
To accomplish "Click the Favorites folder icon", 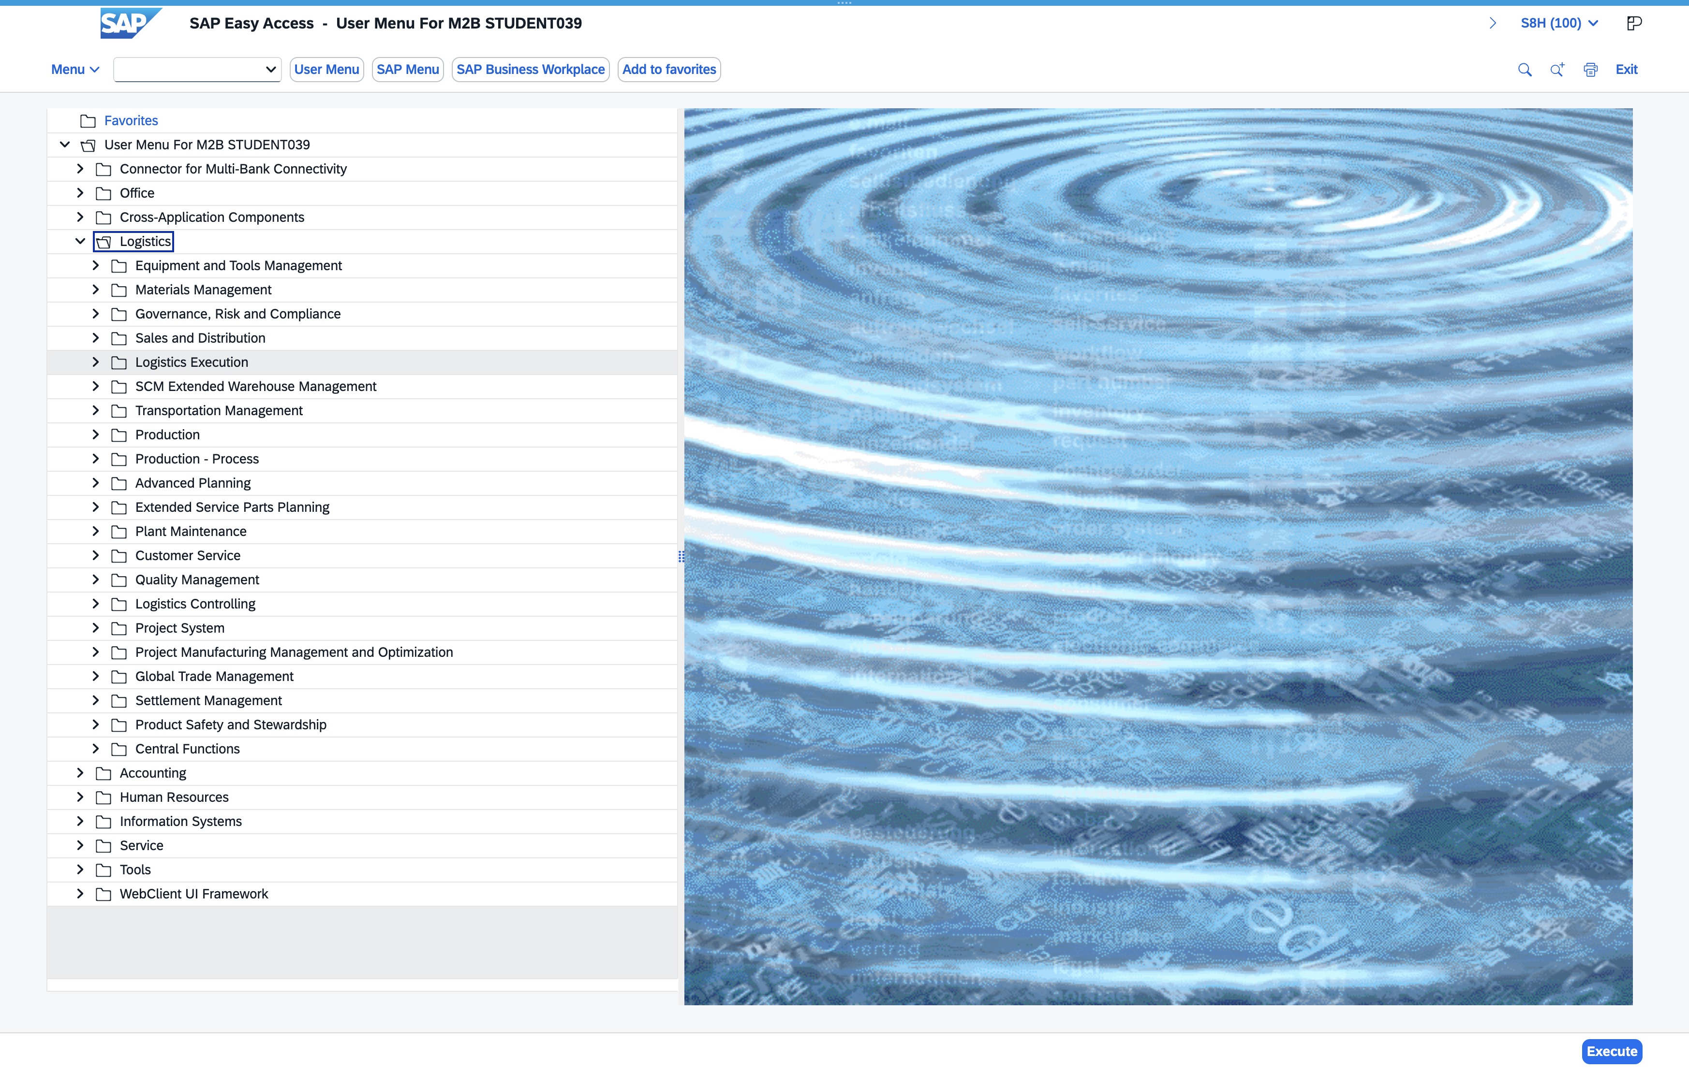I will click(88, 120).
